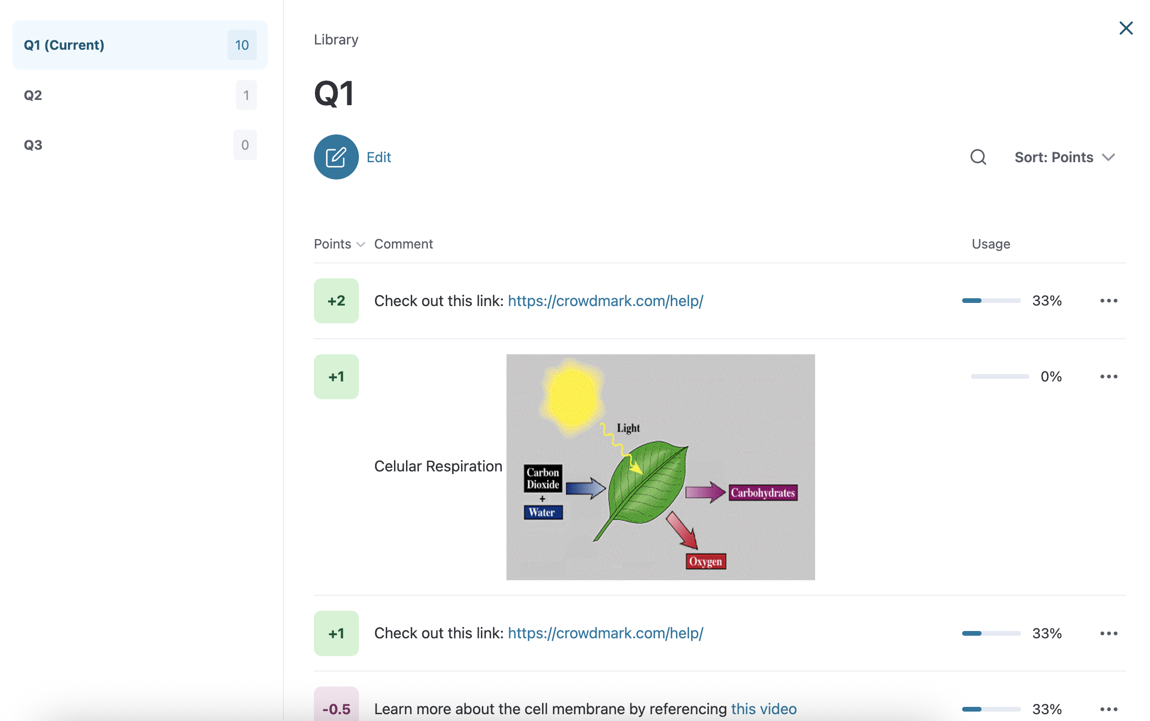This screenshot has width=1150, height=721.
Task: Click the Comment column header
Action: click(x=403, y=244)
